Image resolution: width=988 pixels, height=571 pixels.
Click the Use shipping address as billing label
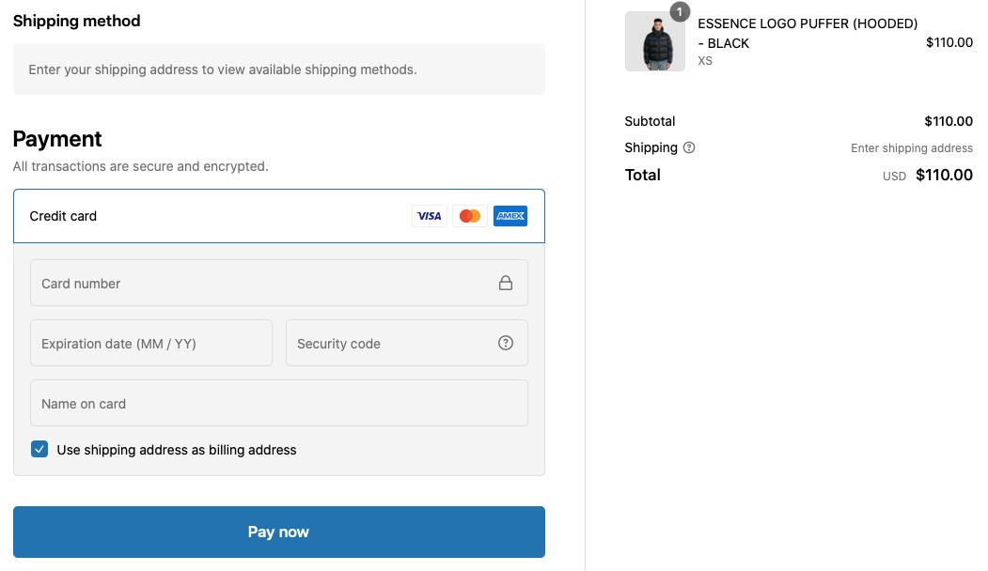pyautogui.click(x=177, y=450)
